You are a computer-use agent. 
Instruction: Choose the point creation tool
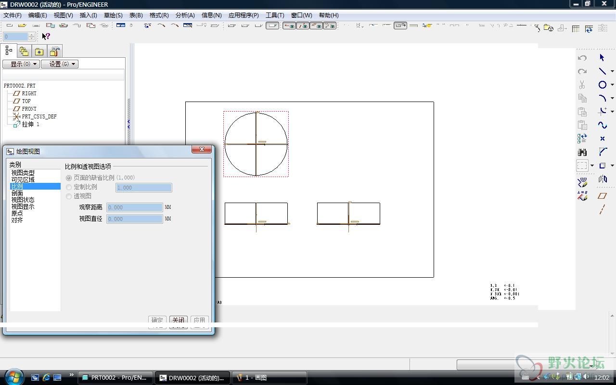click(602, 139)
